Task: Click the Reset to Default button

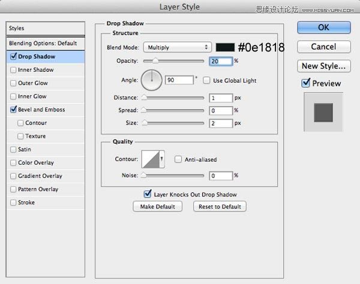Action: (x=220, y=207)
